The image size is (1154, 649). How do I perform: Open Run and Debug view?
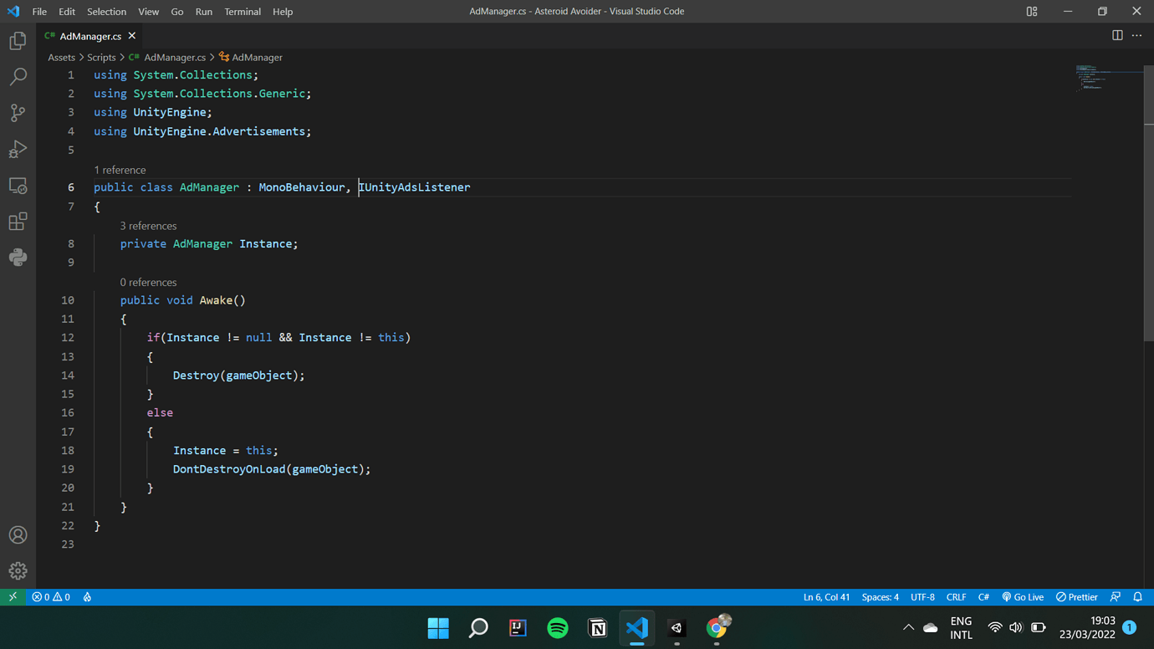pos(18,149)
